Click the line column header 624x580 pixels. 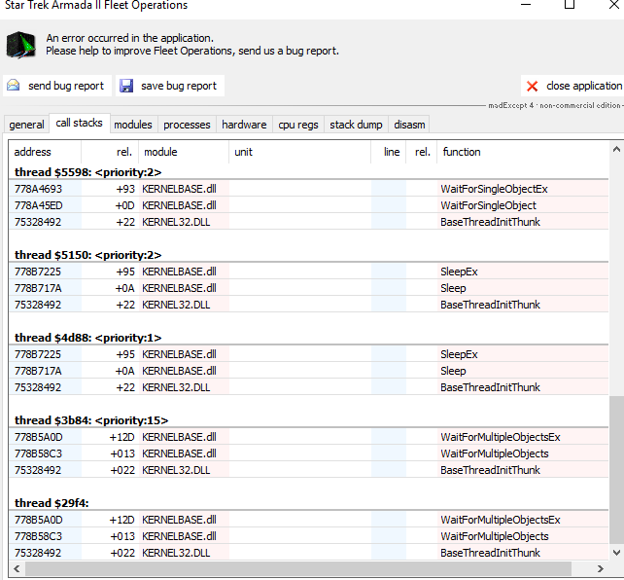pos(389,152)
